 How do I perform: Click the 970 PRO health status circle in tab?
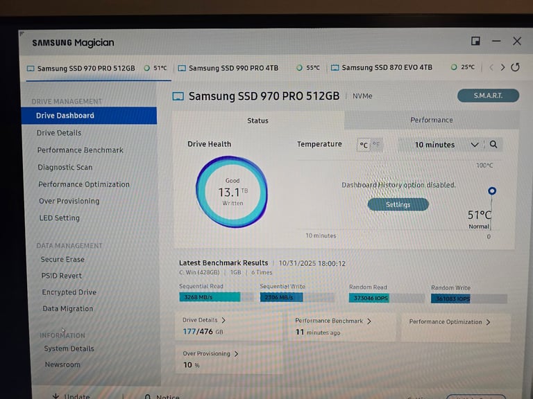(147, 68)
